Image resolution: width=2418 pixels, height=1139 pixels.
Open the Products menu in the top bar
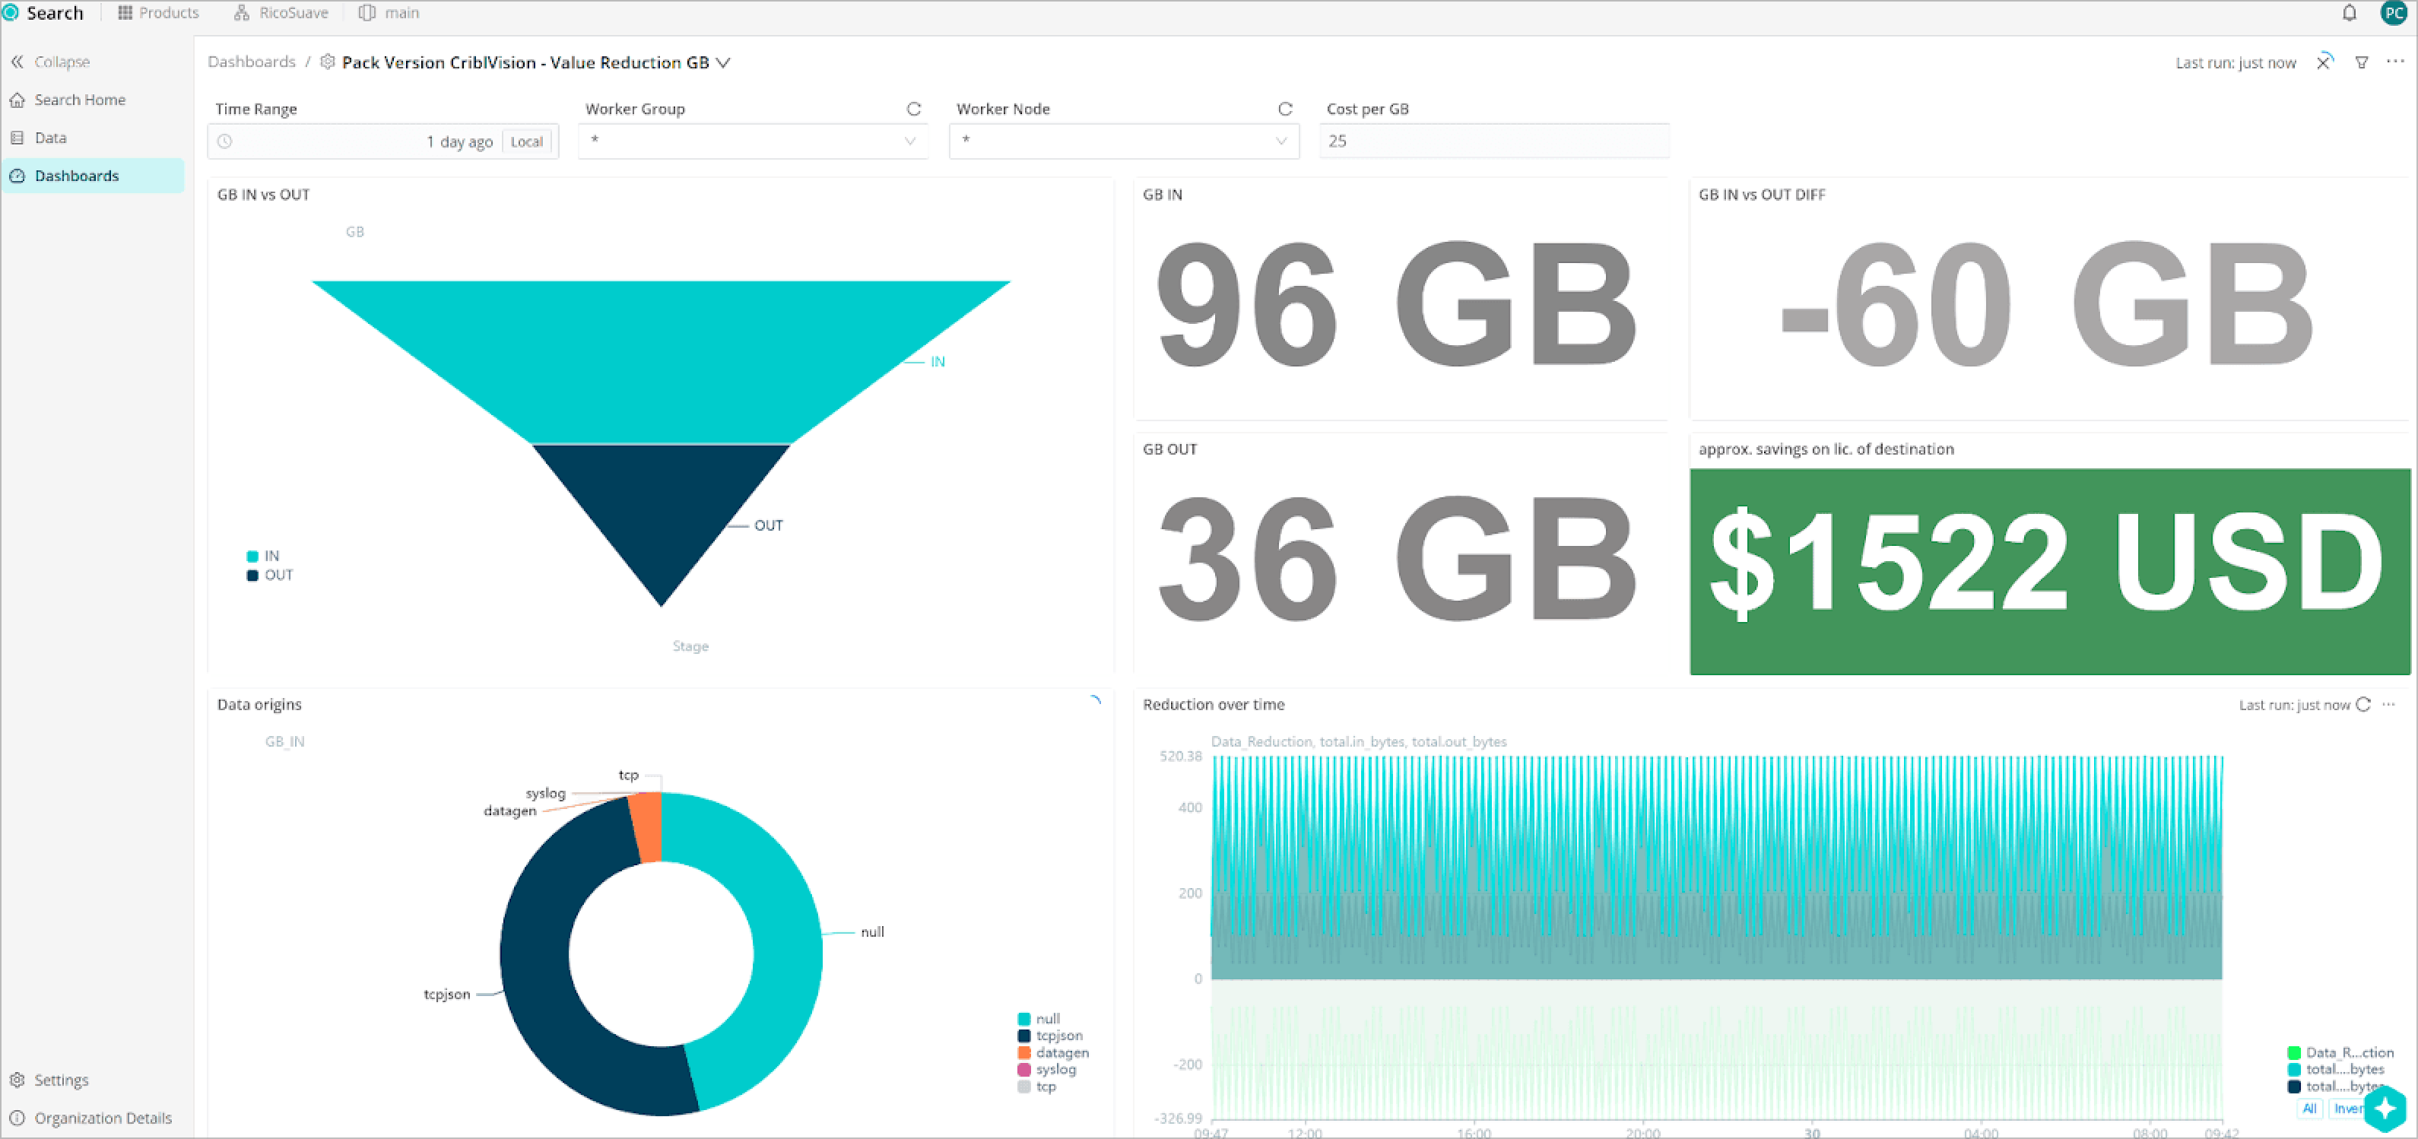(159, 12)
